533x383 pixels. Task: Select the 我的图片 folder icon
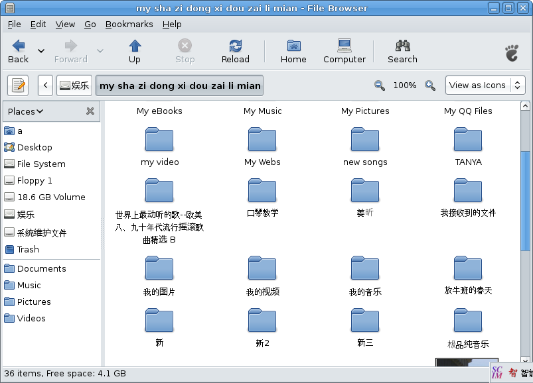pos(159,268)
